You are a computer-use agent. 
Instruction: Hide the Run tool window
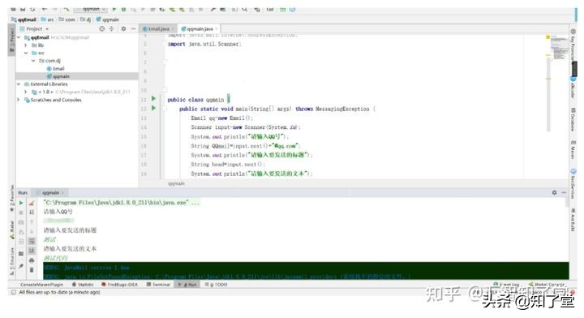pyautogui.click(x=564, y=192)
